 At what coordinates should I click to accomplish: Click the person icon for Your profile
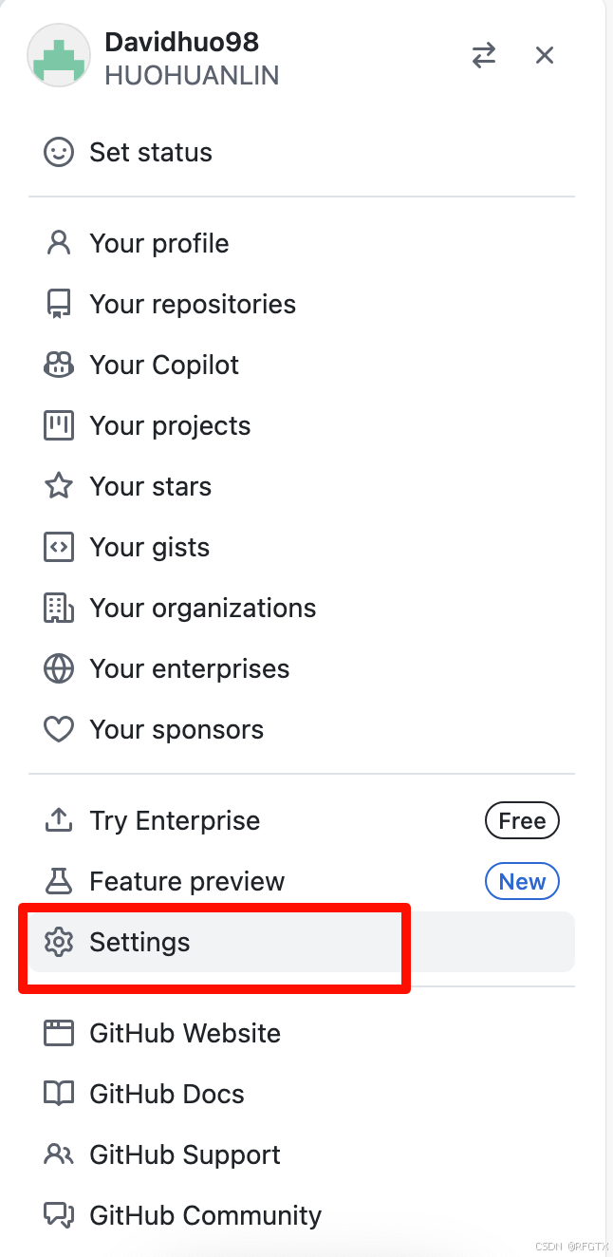[x=59, y=244]
